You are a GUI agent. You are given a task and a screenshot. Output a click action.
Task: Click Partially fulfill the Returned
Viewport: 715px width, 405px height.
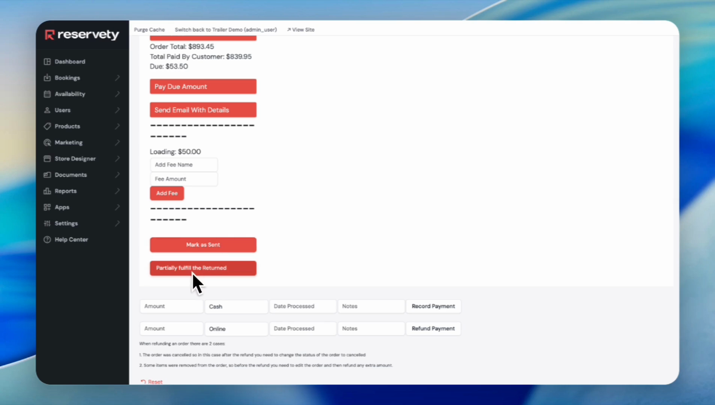pyautogui.click(x=203, y=268)
